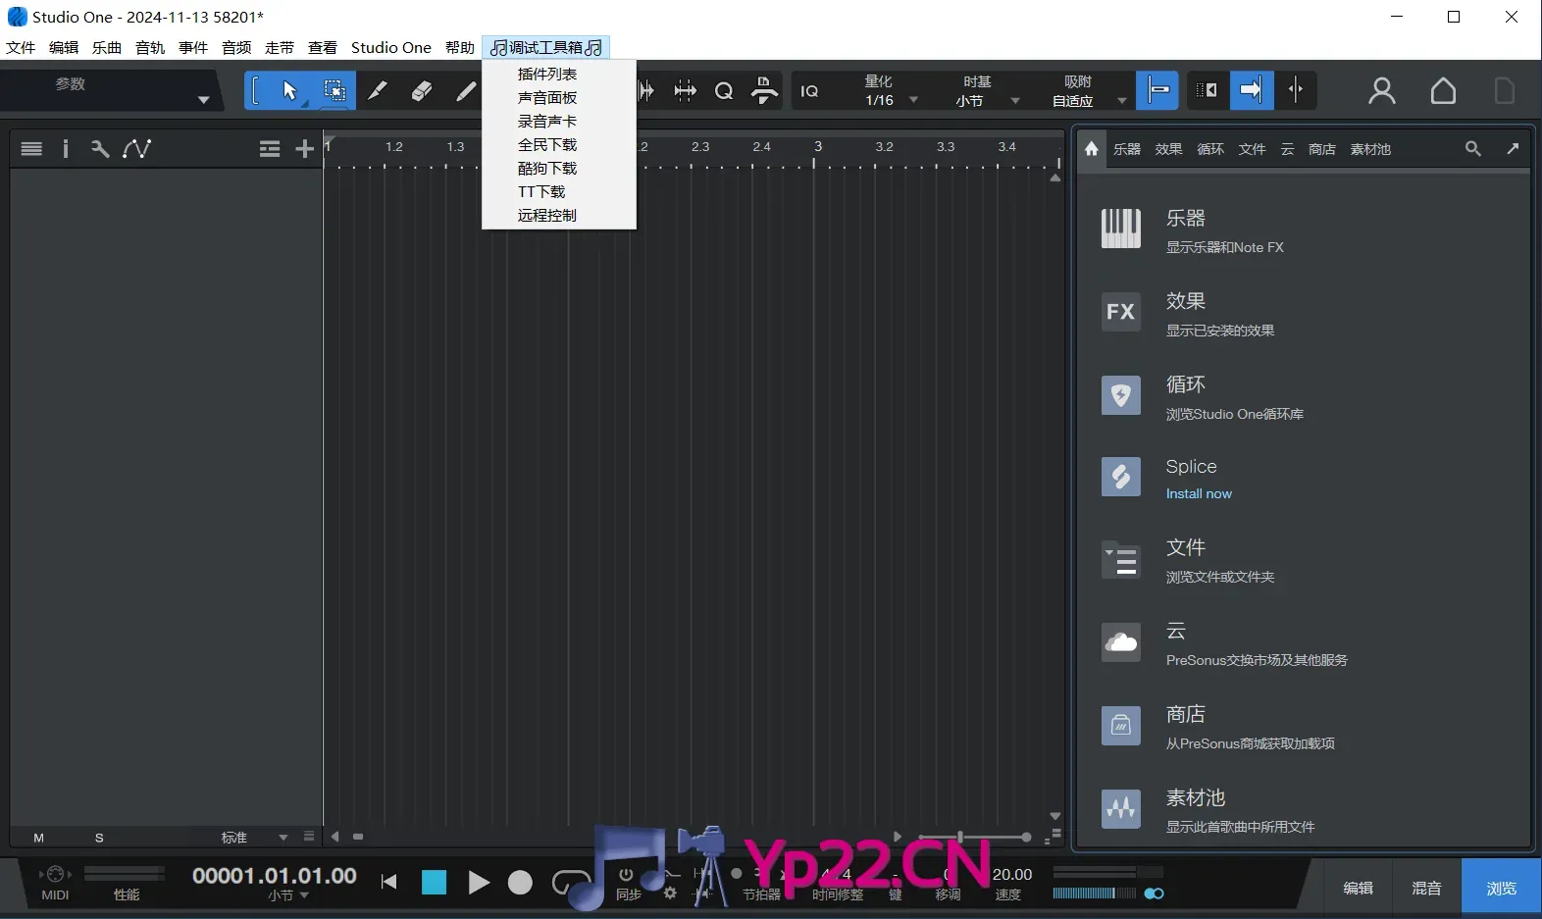Open the 混音 mixer view button
This screenshot has height=919, width=1542.
coord(1426,888)
